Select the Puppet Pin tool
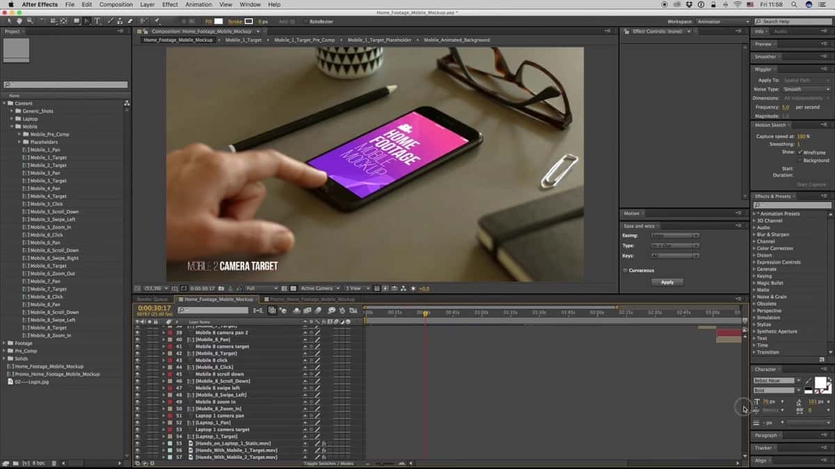Viewport: 835px width, 469px height. point(157,21)
